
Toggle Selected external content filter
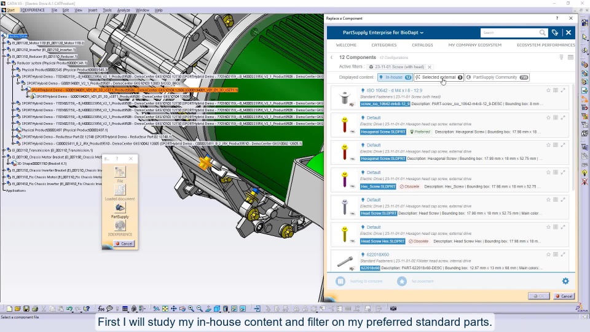[x=439, y=77]
